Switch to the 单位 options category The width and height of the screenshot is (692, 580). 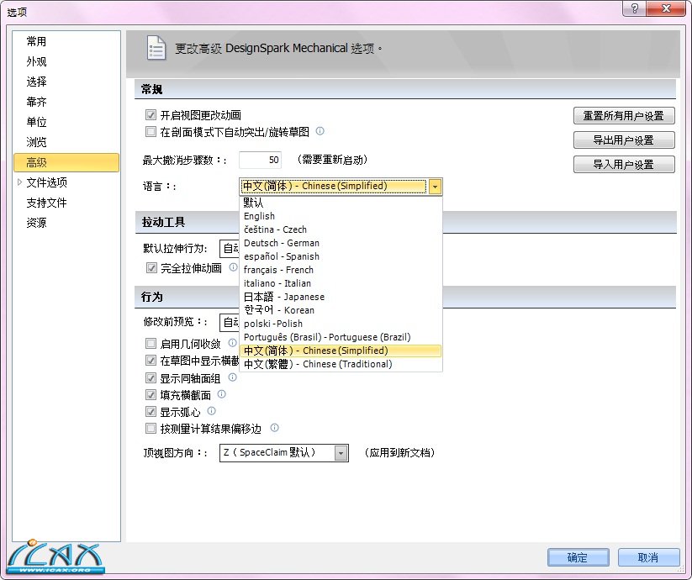pos(66,122)
